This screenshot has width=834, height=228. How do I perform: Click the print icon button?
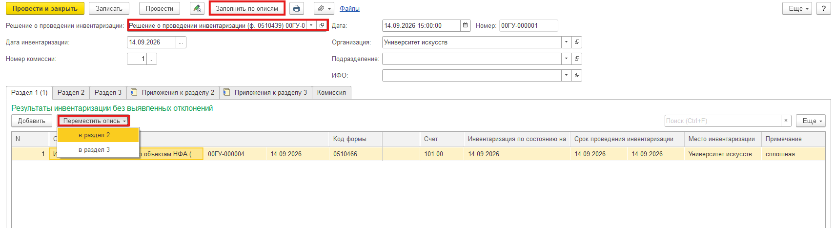296,8
